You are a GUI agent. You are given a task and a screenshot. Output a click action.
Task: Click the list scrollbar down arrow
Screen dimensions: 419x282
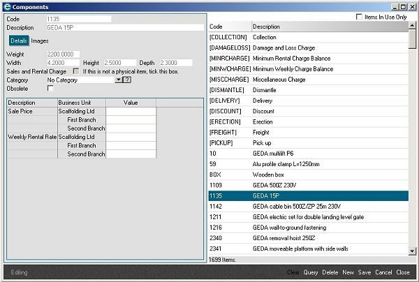click(413, 251)
